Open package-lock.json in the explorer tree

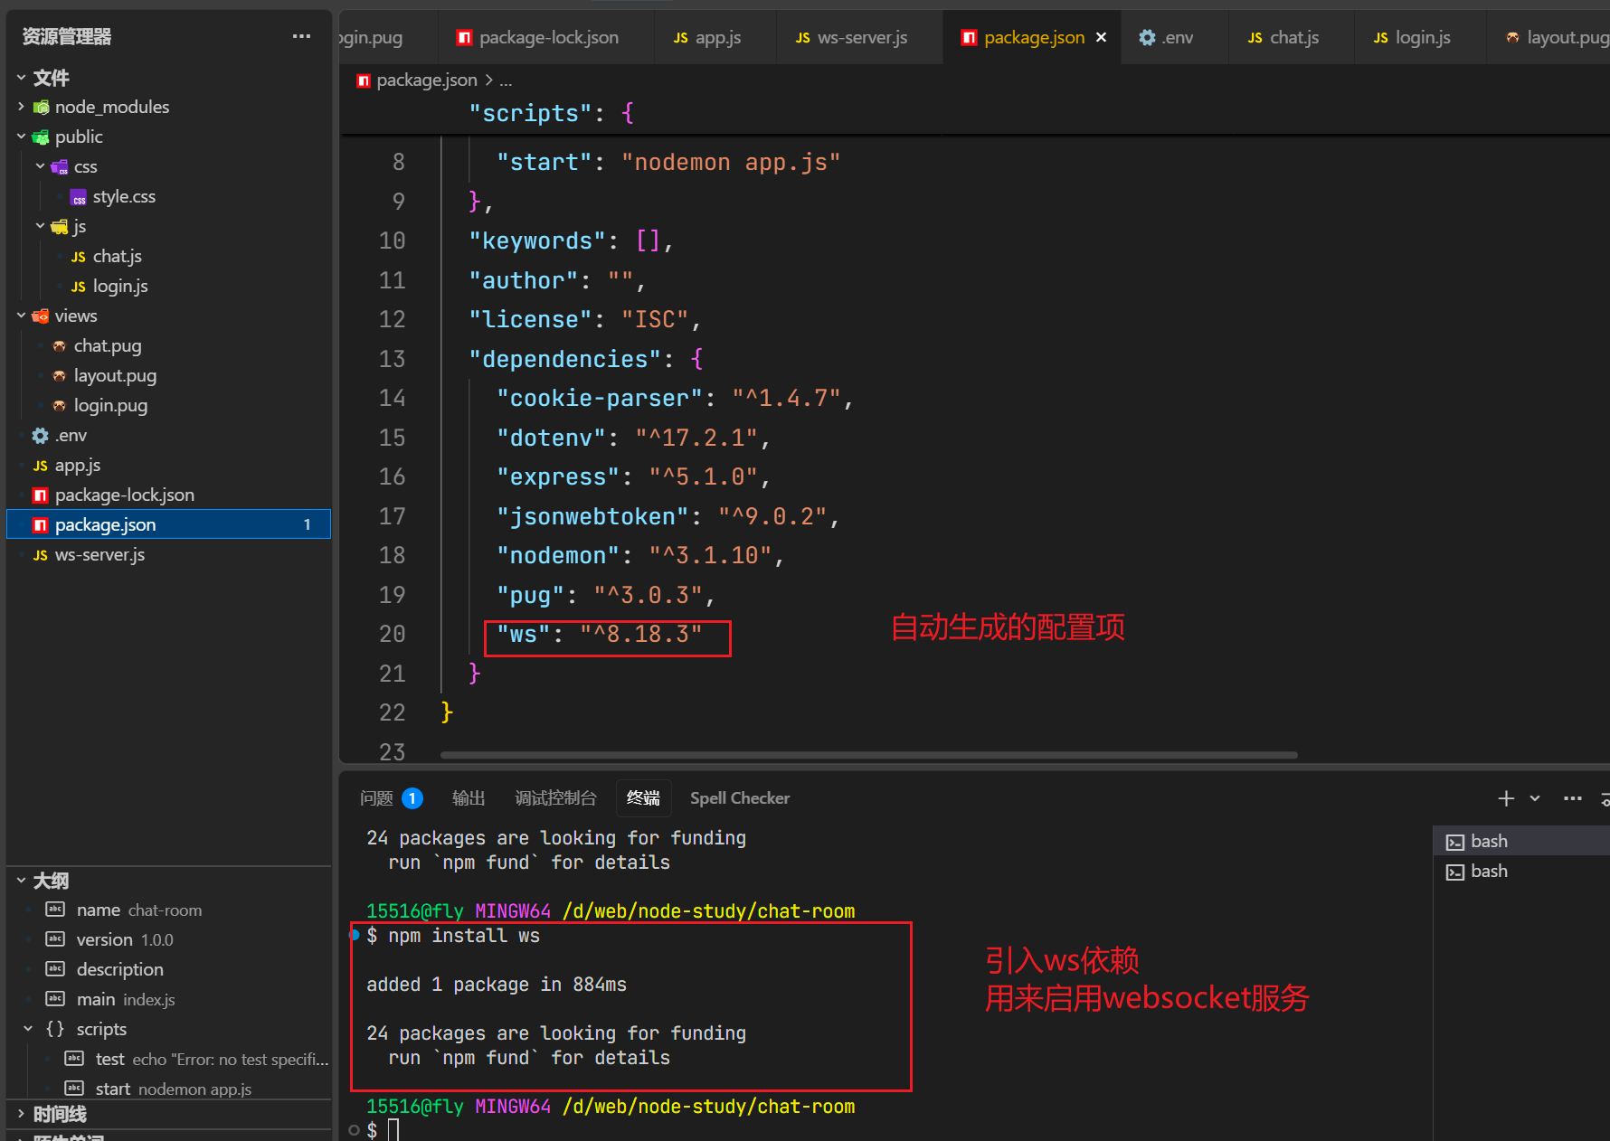tap(124, 495)
